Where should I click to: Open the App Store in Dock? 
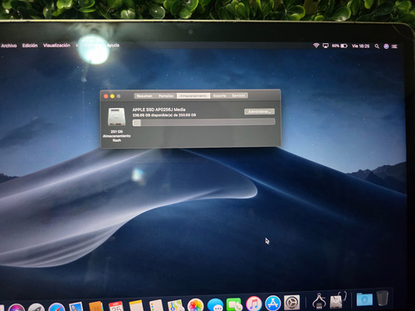coord(273,303)
